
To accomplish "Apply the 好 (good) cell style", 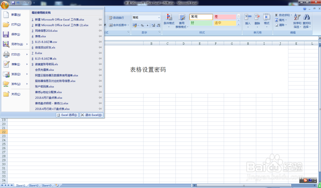I will click(201, 23).
